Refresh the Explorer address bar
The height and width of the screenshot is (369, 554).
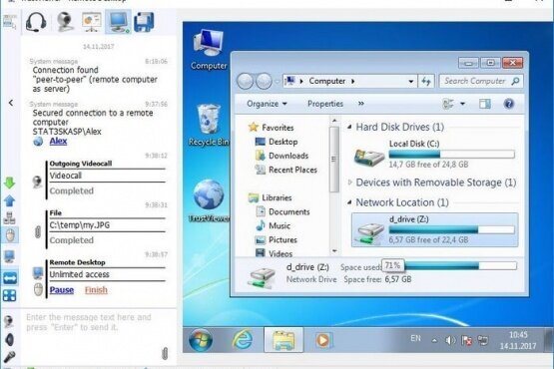426,82
